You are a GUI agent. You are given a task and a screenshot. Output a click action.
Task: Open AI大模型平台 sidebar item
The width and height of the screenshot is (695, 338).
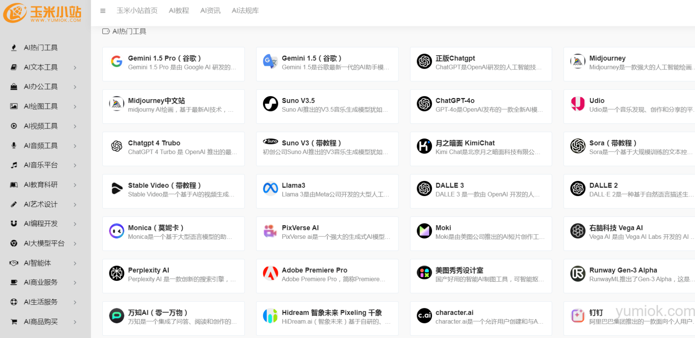pos(44,243)
